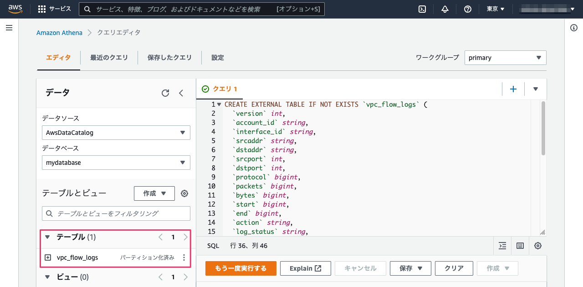Go to previous page of テーブル
This screenshot has width=583, height=287.
(160, 237)
